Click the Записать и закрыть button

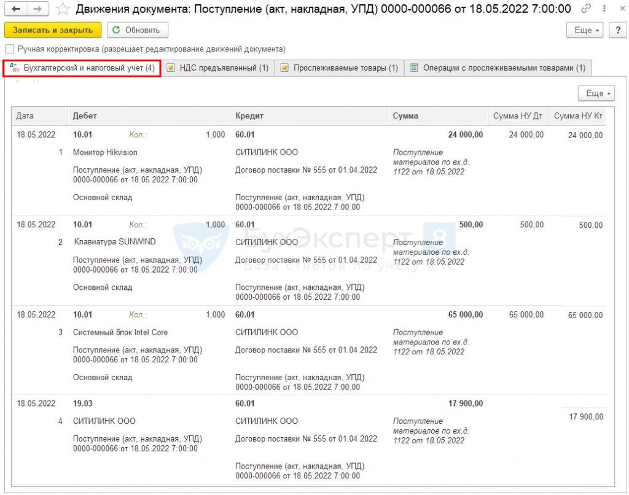53,30
